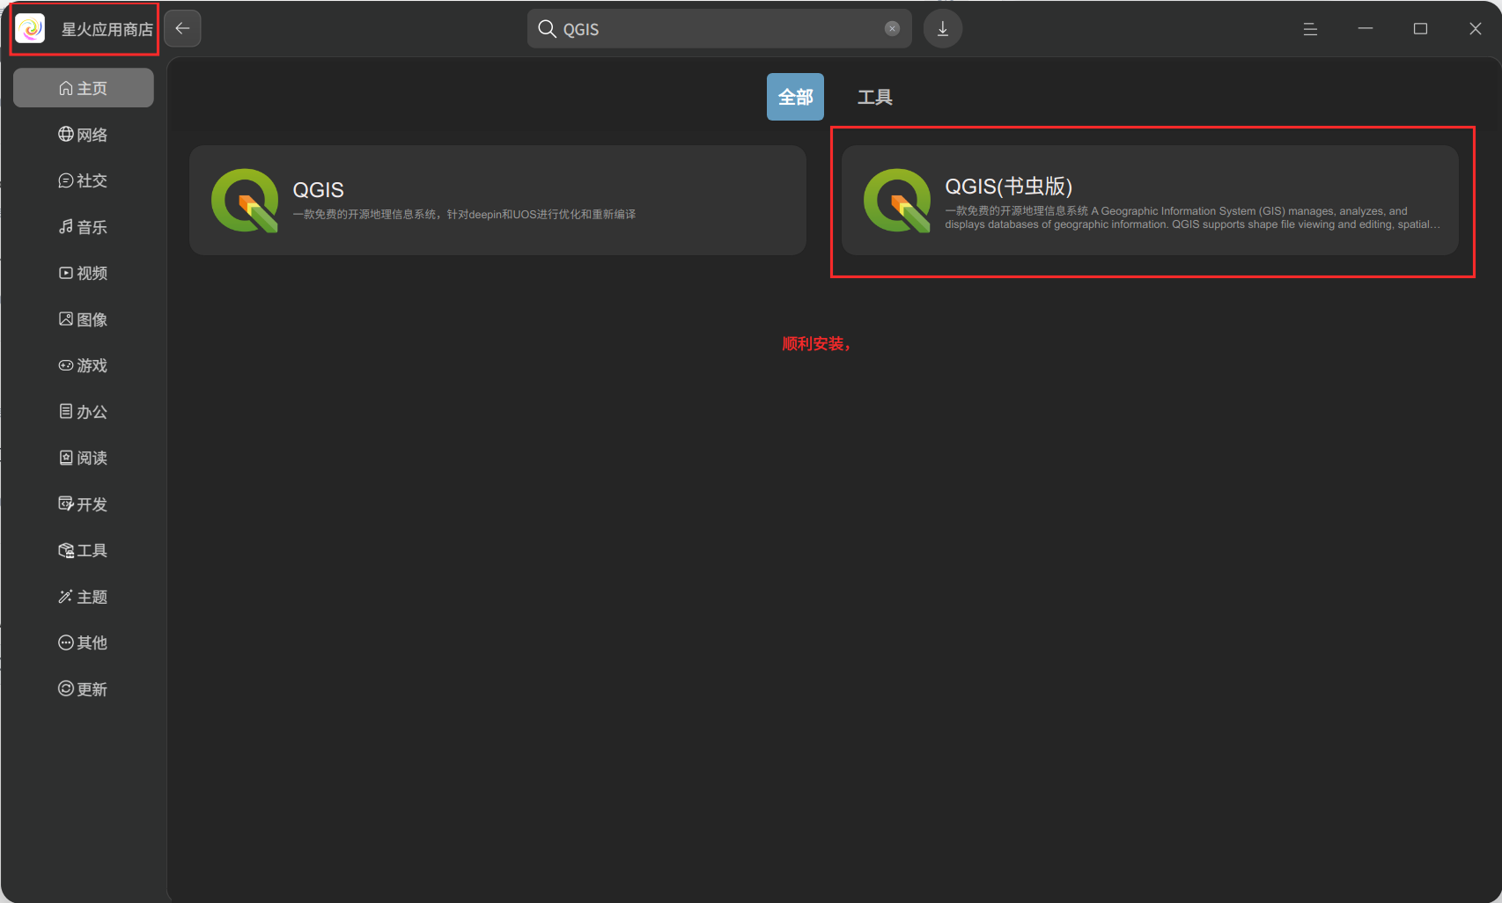The width and height of the screenshot is (1502, 903).
Task: Click the Spark Store logo icon
Action: tap(30, 29)
